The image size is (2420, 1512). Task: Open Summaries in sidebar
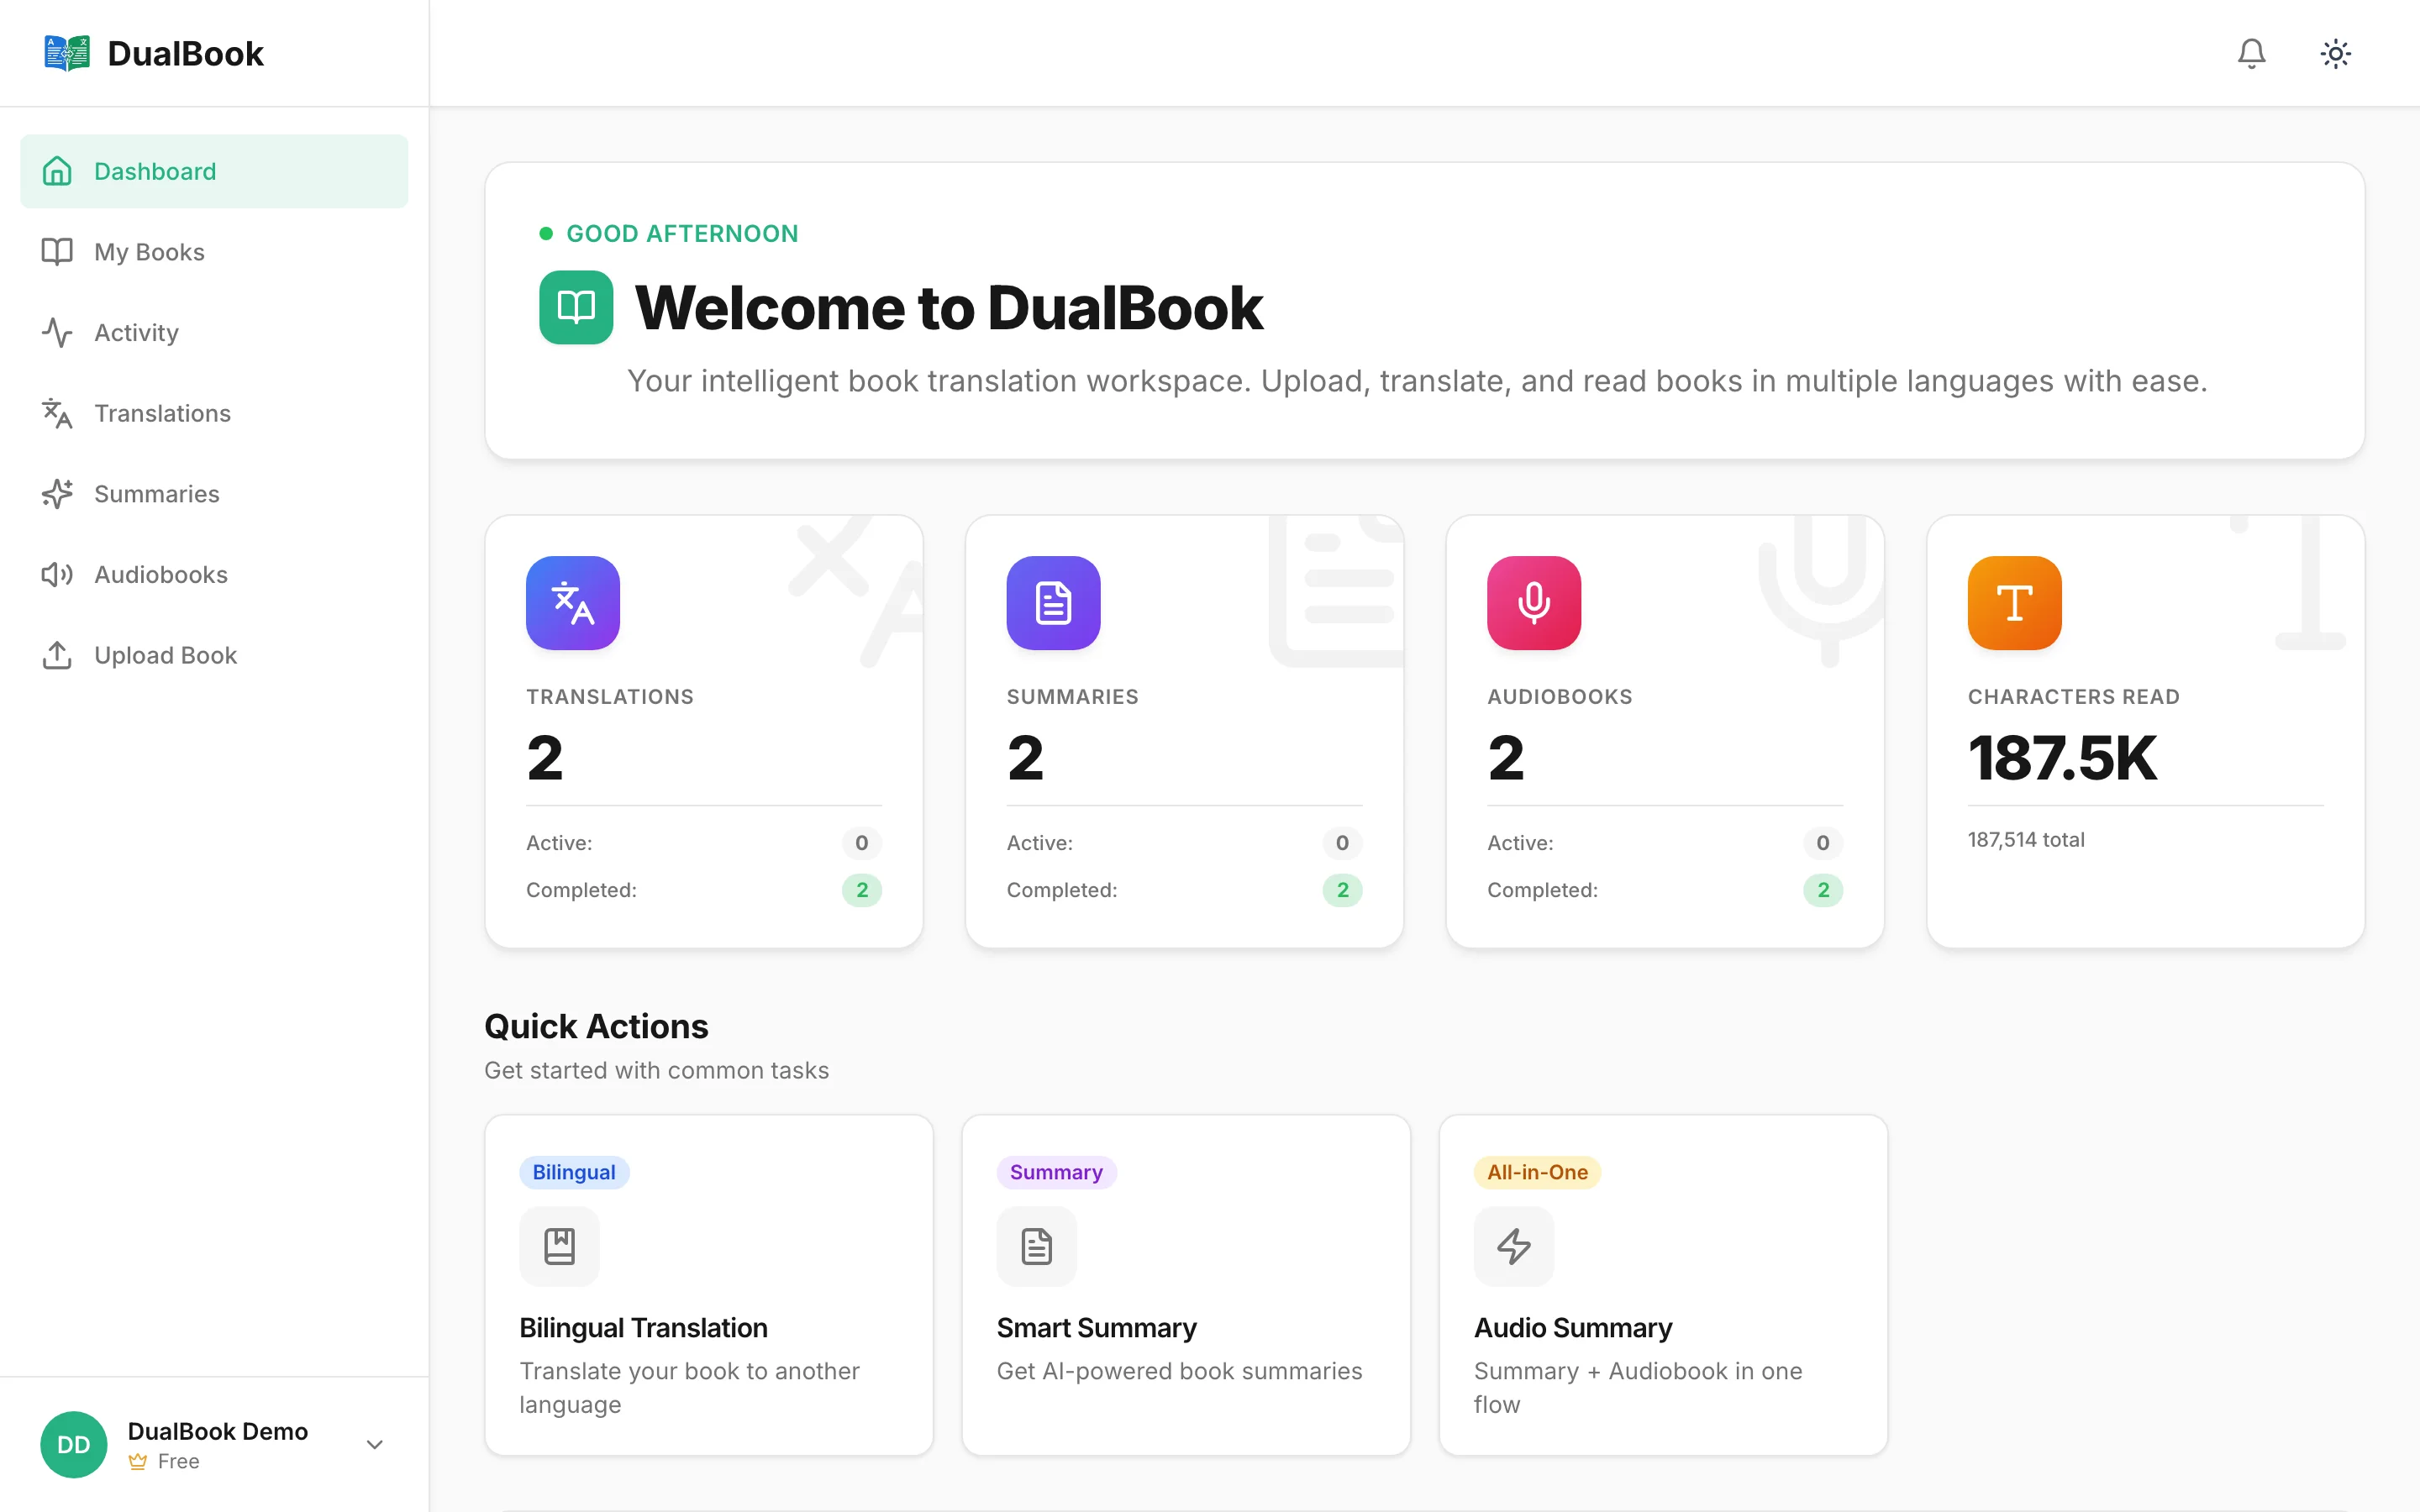tap(214, 494)
